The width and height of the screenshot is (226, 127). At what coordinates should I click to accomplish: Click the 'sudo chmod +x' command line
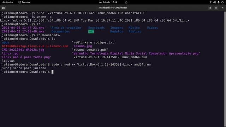tap(75, 64)
